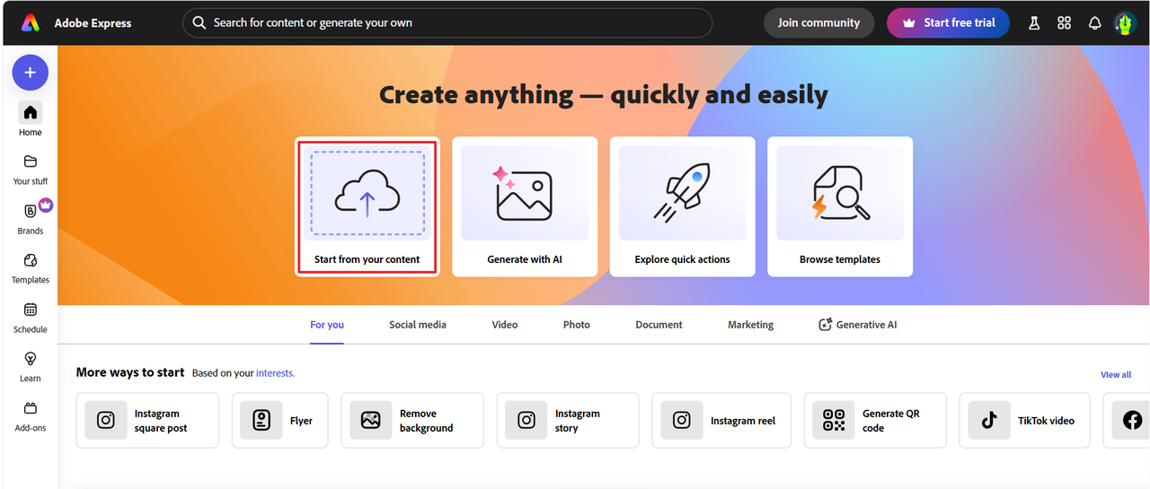Image resolution: width=1150 pixels, height=489 pixels.
Task: Open Templates in the sidebar
Action: click(31, 266)
